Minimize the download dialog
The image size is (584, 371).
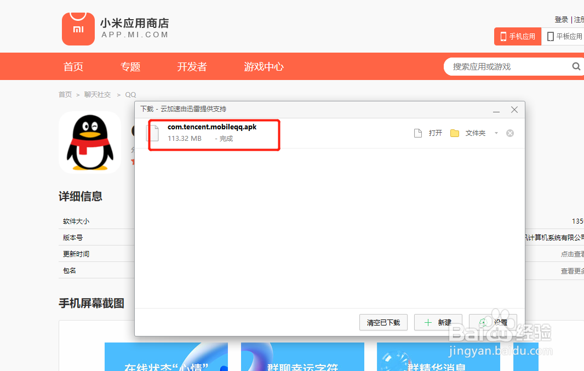pyautogui.click(x=496, y=110)
